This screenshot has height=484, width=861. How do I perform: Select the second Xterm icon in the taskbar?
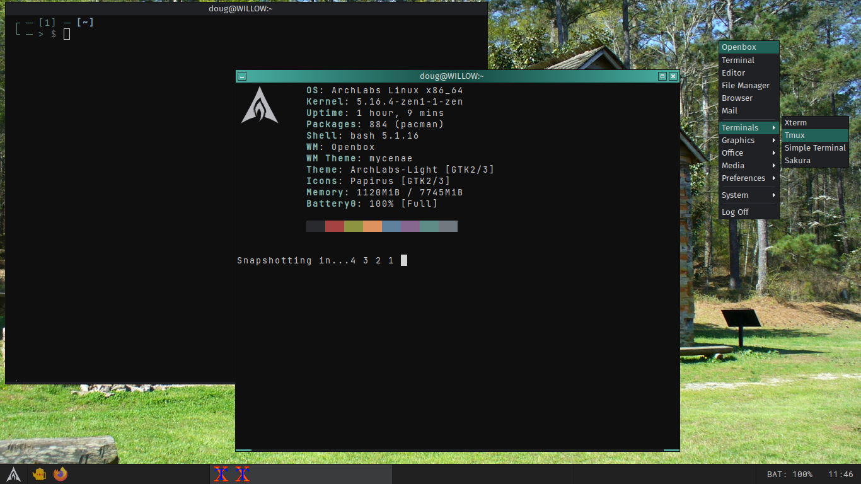coord(243,474)
